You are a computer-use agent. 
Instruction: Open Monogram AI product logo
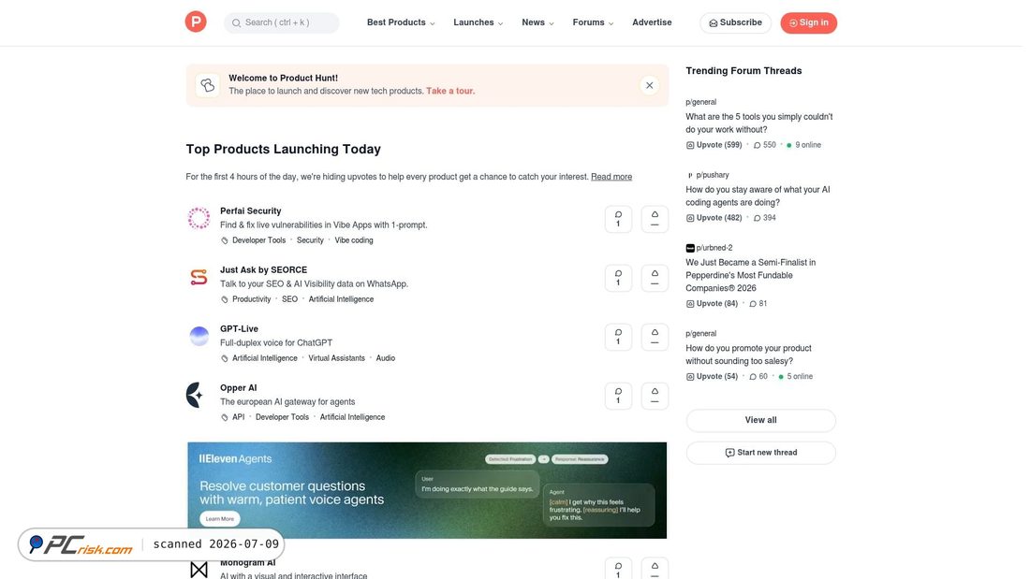pos(199,569)
